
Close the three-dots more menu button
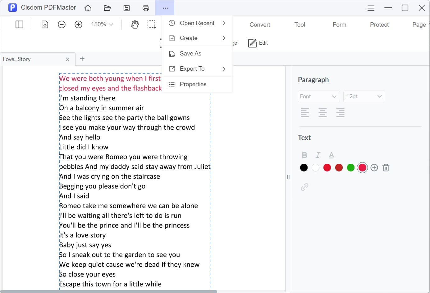(165, 8)
